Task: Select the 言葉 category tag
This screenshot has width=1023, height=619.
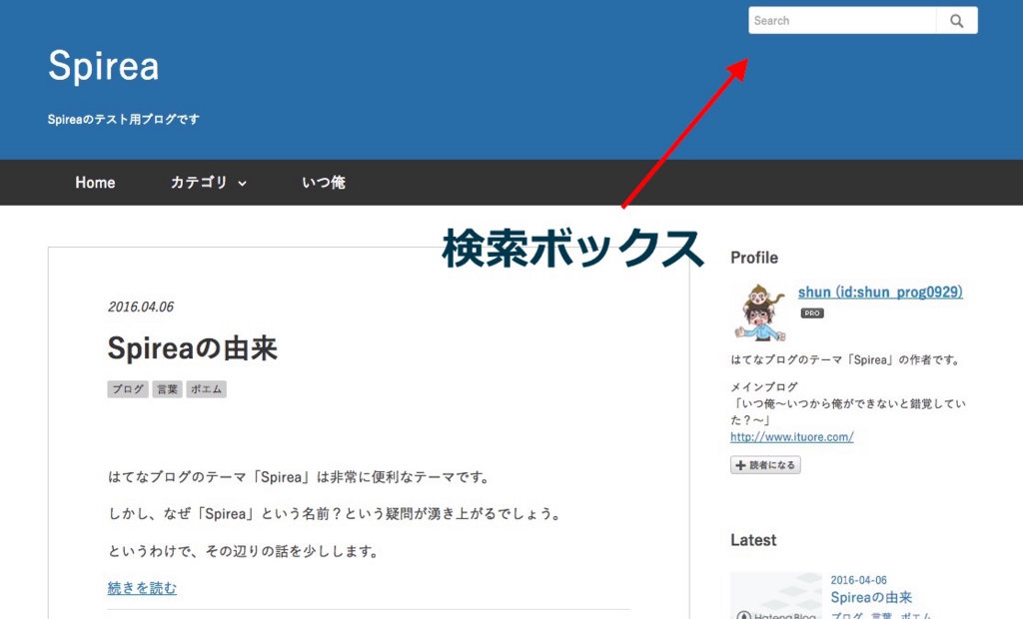Action: click(x=167, y=389)
